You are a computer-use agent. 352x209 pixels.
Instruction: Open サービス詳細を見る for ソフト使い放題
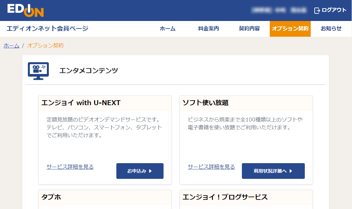(210, 167)
